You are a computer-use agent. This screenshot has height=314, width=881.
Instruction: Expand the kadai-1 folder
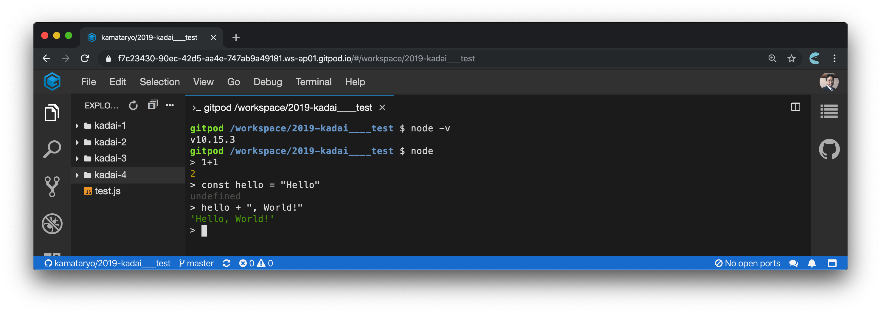128,125
